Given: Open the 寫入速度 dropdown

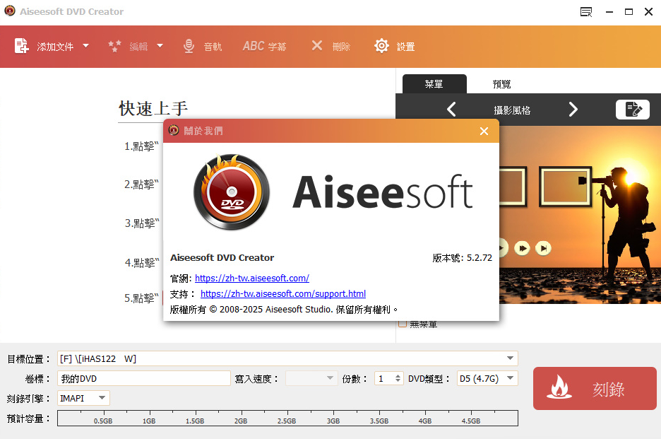Looking at the screenshot, I should pyautogui.click(x=311, y=378).
